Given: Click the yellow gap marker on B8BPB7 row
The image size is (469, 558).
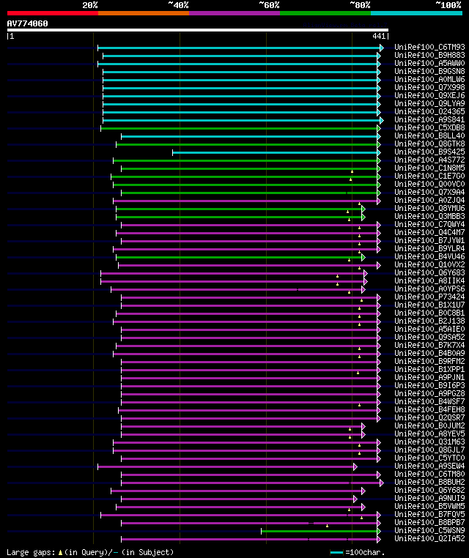Looking at the screenshot, I should (327, 526).
